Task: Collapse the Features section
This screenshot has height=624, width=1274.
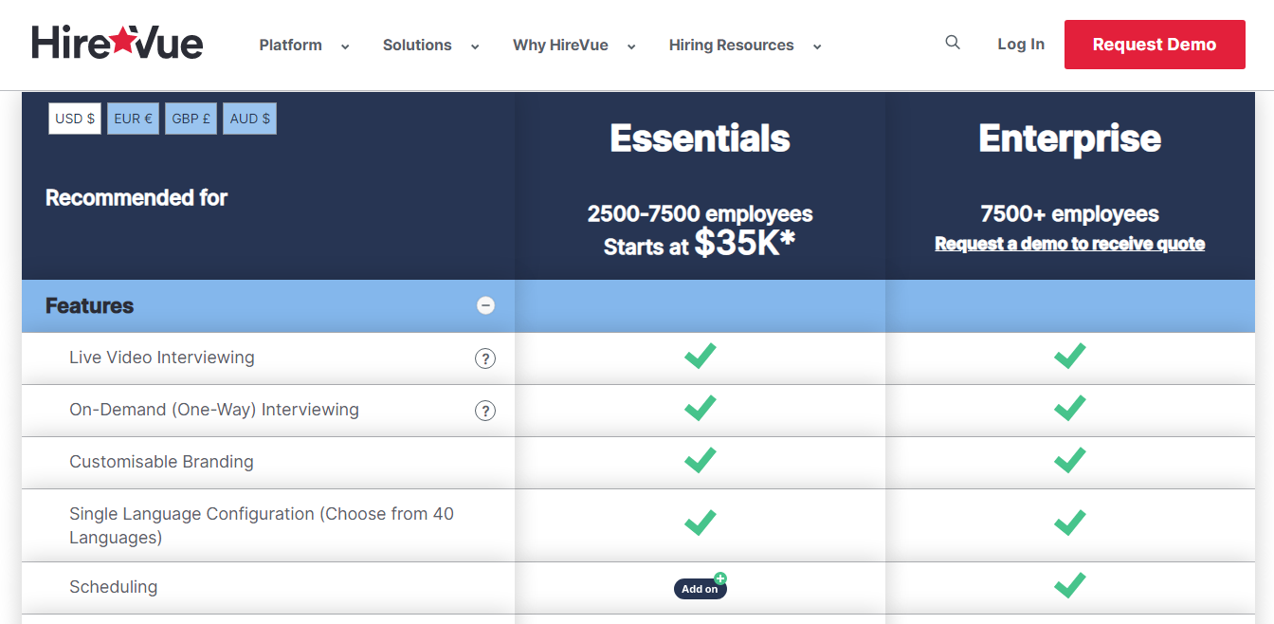Action: pos(485,305)
